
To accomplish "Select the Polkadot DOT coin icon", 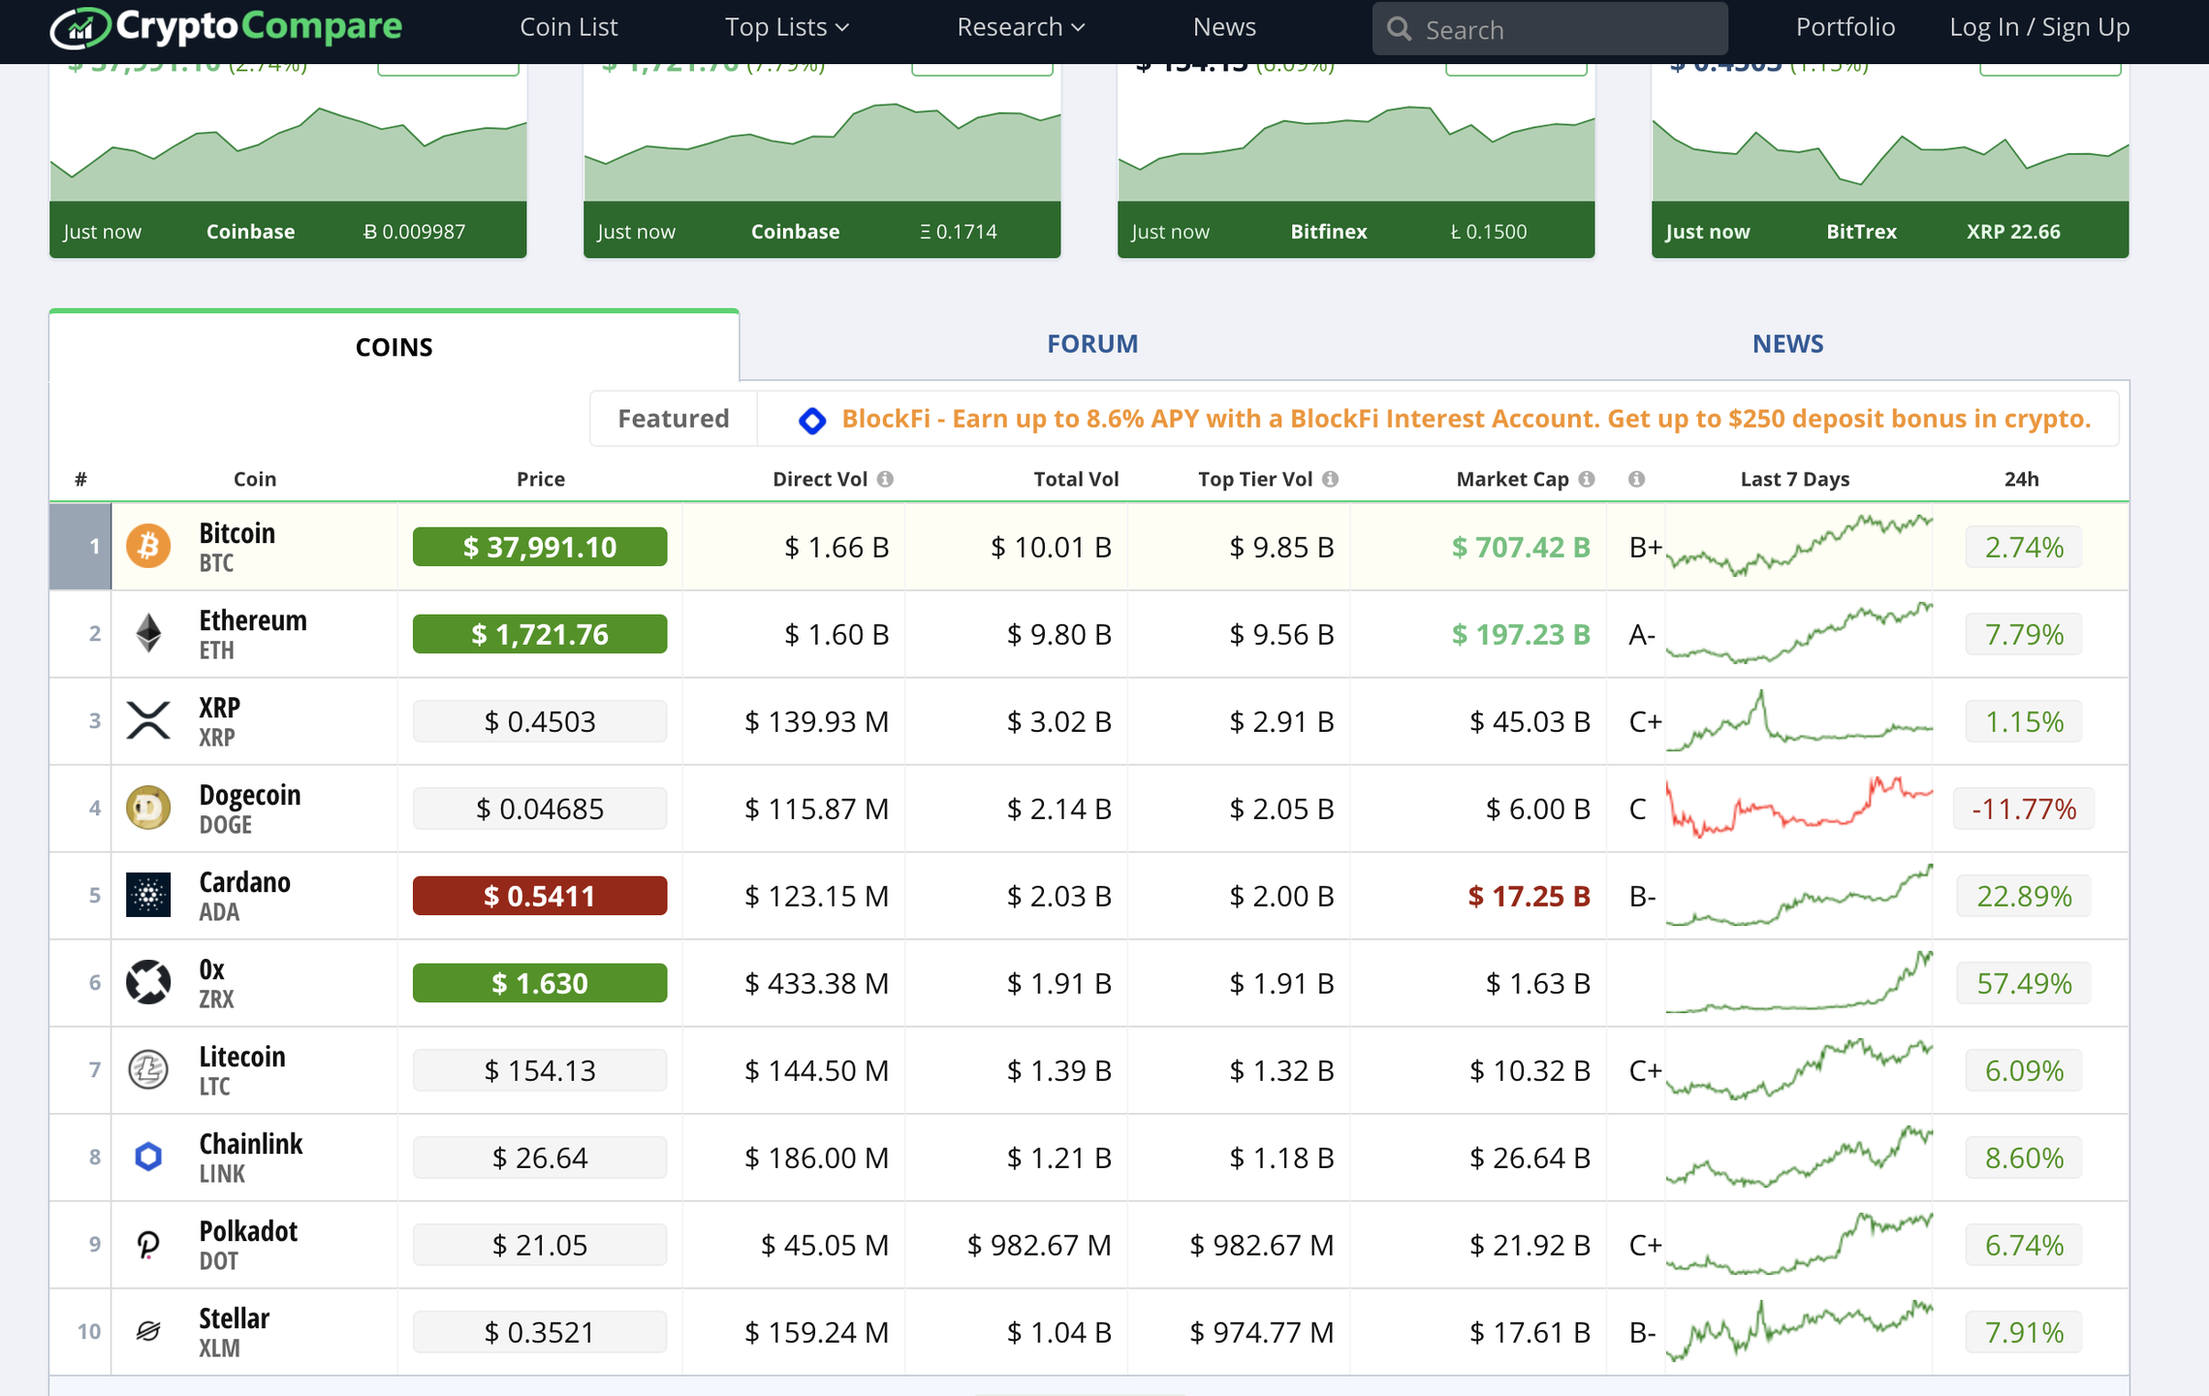I will click(x=148, y=1244).
